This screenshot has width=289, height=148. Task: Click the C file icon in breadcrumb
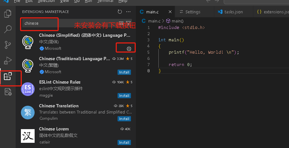coord(144,21)
